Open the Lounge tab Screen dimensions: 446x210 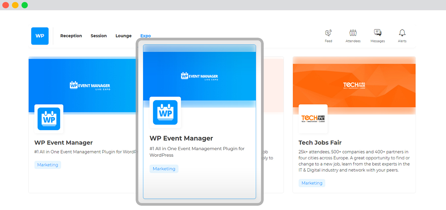click(123, 36)
